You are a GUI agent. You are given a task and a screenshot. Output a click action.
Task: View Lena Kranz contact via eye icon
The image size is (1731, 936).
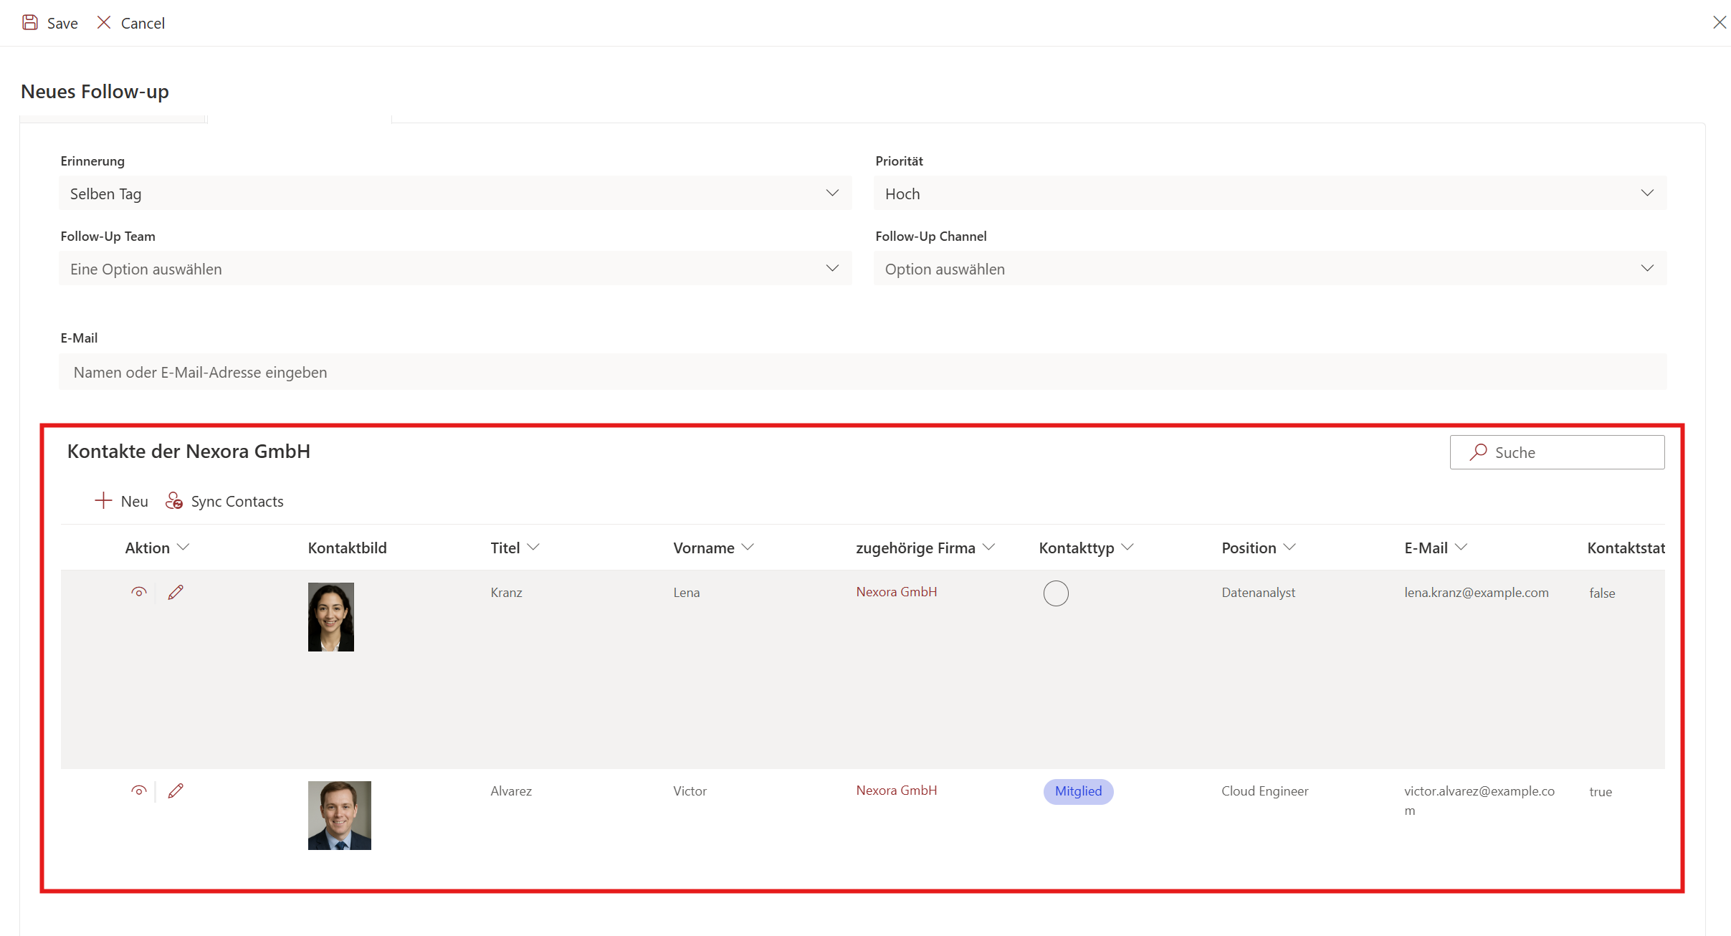[x=139, y=592]
